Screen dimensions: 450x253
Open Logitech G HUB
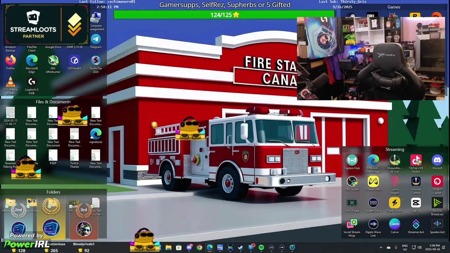coord(32,85)
